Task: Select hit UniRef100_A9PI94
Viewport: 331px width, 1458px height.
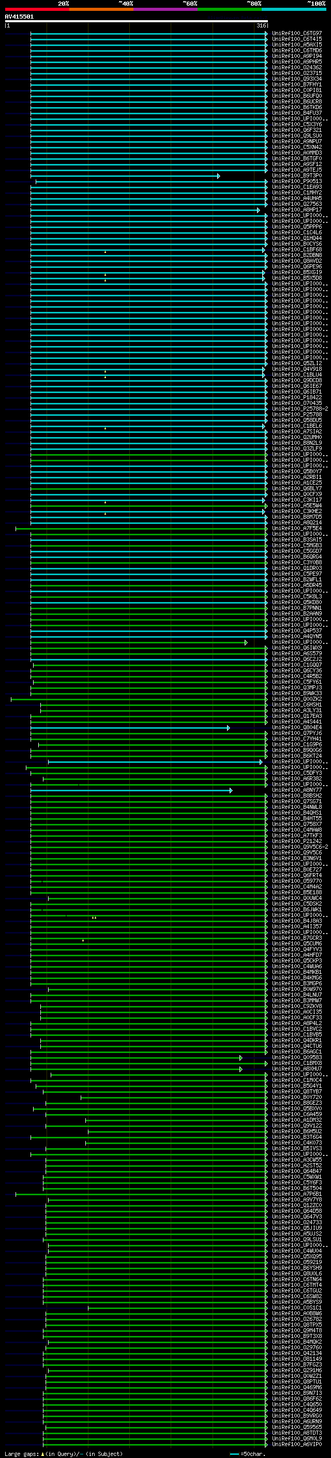Action: pos(296,56)
